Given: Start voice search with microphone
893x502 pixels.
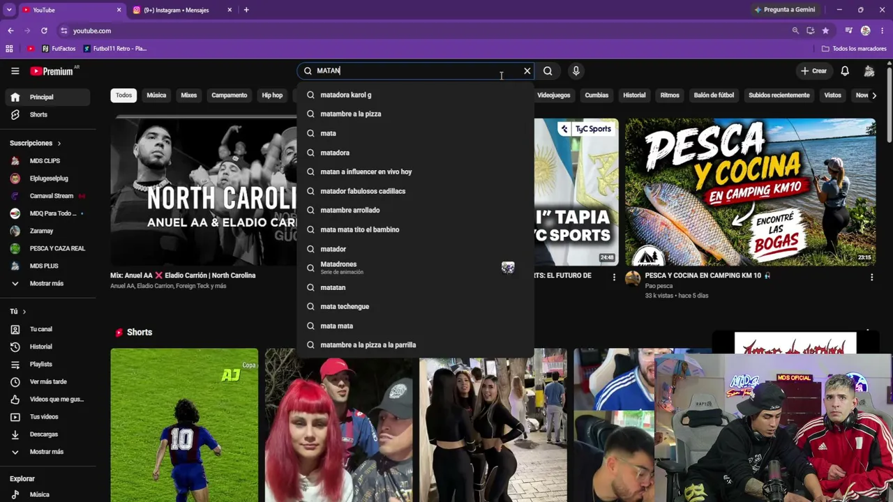Looking at the screenshot, I should coord(576,70).
